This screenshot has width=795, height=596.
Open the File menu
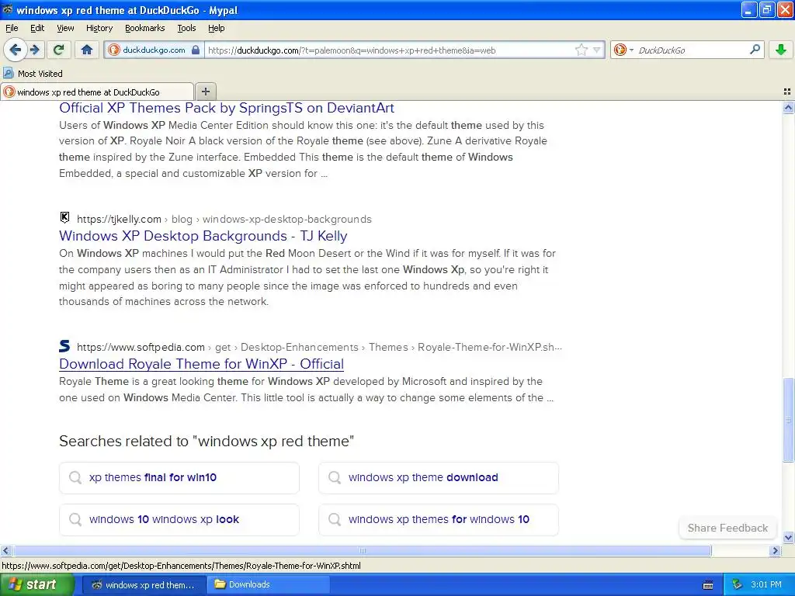tap(12, 28)
